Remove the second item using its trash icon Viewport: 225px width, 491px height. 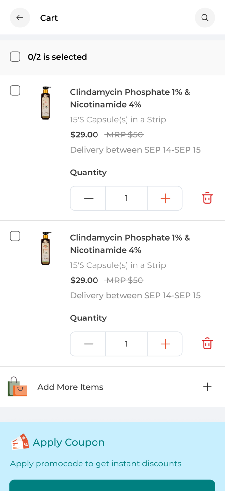(x=207, y=344)
